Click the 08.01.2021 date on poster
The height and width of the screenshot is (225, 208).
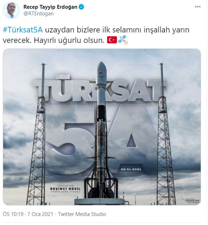[131, 169]
